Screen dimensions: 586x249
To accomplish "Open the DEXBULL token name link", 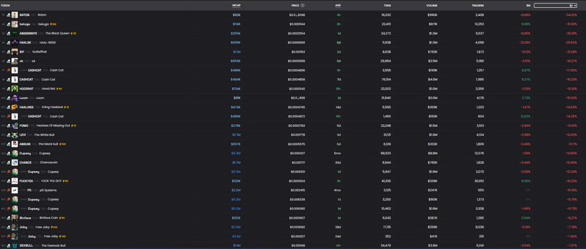I will (26, 246).
